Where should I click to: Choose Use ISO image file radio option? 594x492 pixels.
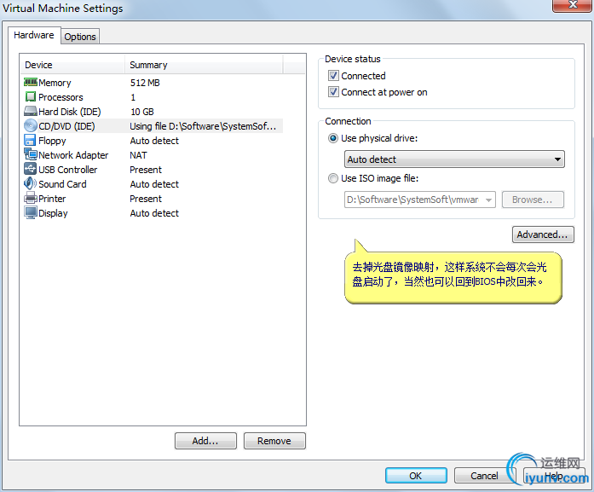point(333,178)
